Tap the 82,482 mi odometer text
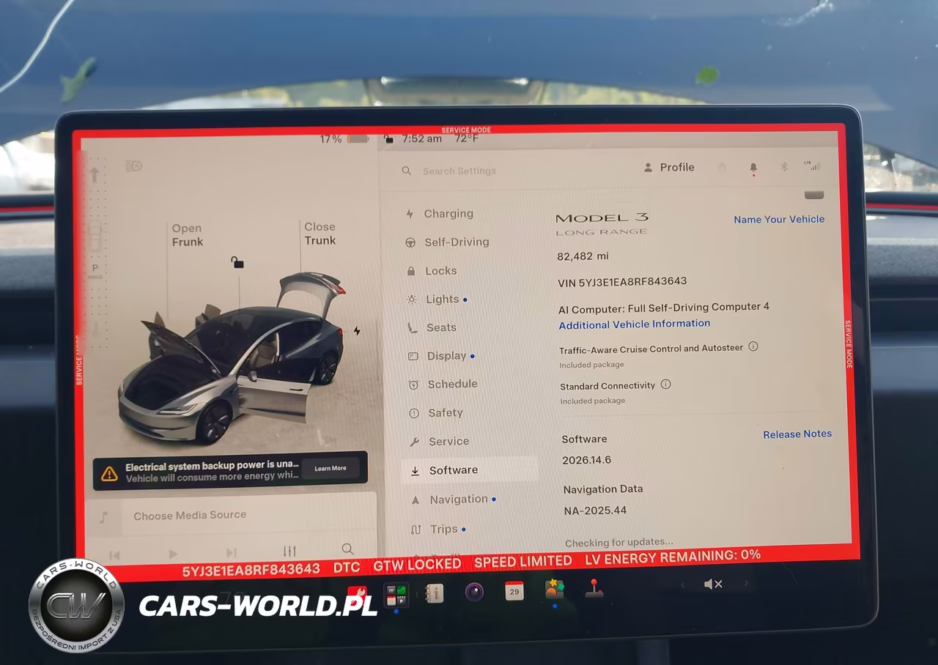Image resolution: width=938 pixels, height=665 pixels. click(x=583, y=256)
